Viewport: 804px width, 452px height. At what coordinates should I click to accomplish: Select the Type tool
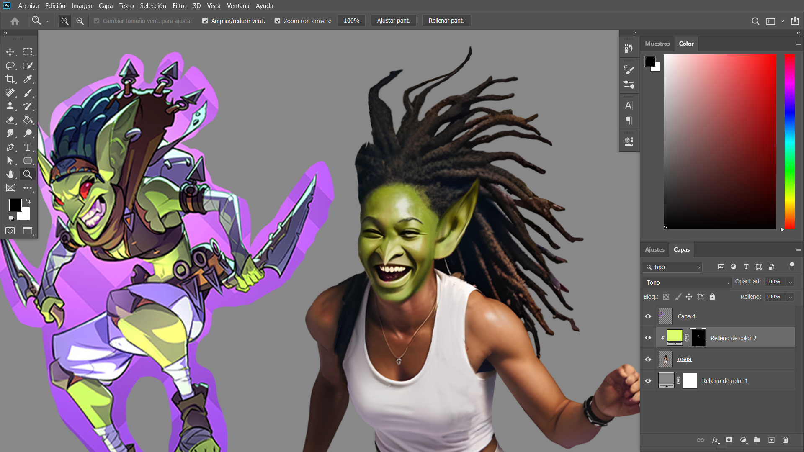pos(28,147)
